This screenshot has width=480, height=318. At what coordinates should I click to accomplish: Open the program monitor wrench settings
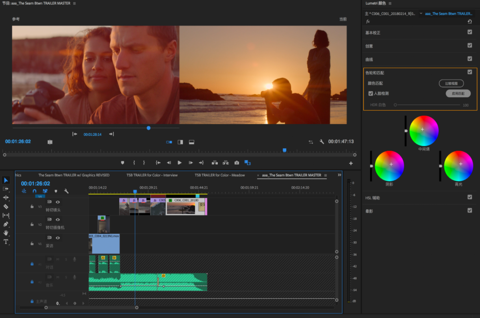(322, 142)
